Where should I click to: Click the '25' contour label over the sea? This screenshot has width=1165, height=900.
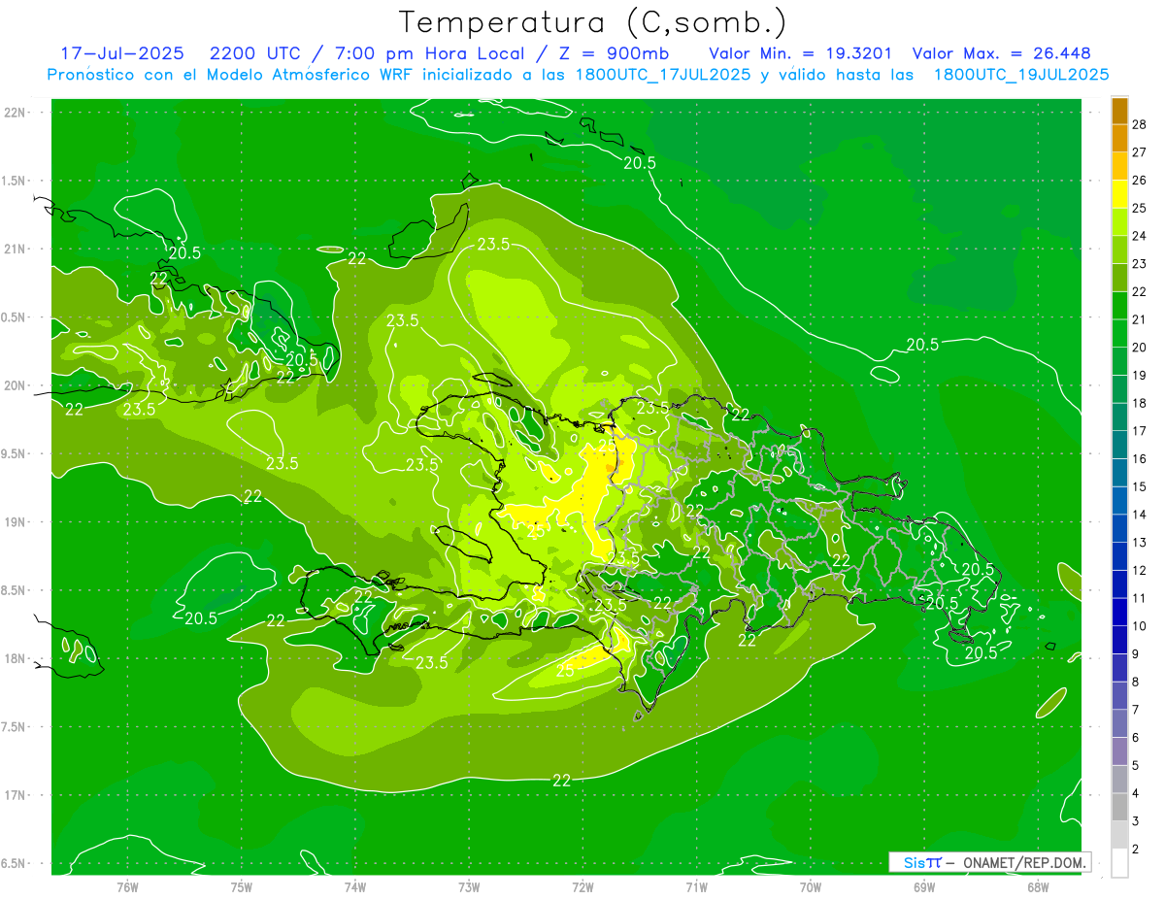(564, 670)
